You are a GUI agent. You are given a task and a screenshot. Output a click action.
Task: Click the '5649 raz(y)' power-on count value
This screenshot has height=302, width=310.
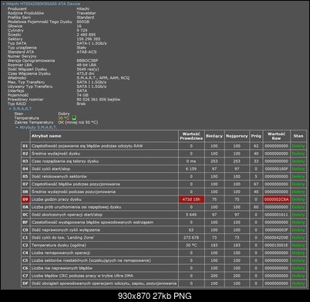point(88,70)
